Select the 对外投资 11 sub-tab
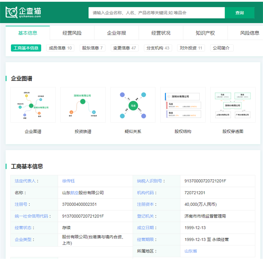 pos(191,48)
